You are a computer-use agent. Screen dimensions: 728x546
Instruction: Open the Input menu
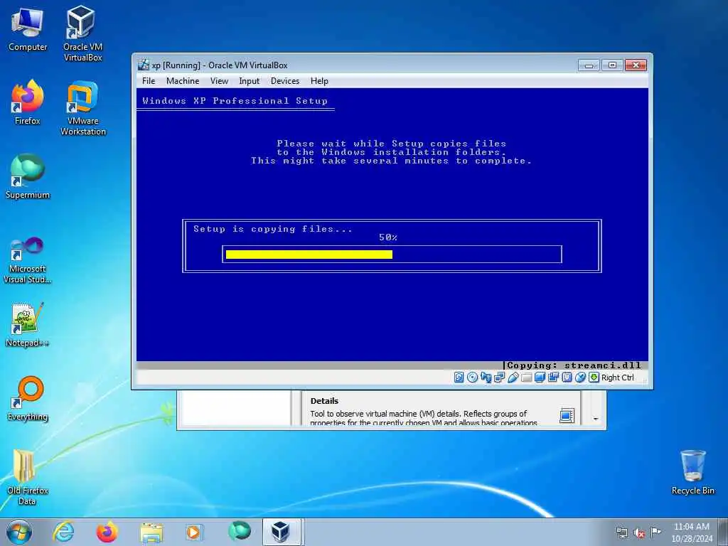(x=250, y=81)
